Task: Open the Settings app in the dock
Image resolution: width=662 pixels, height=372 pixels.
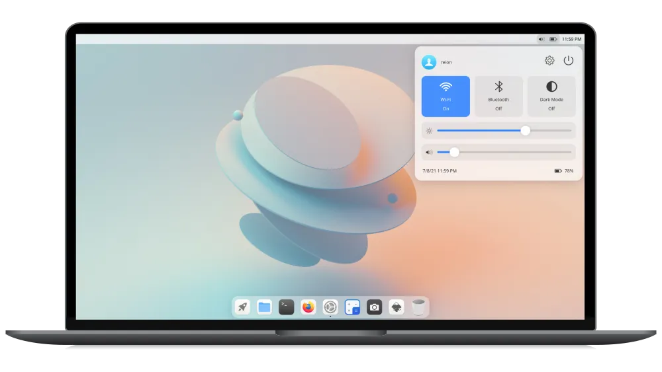Action: (x=330, y=307)
